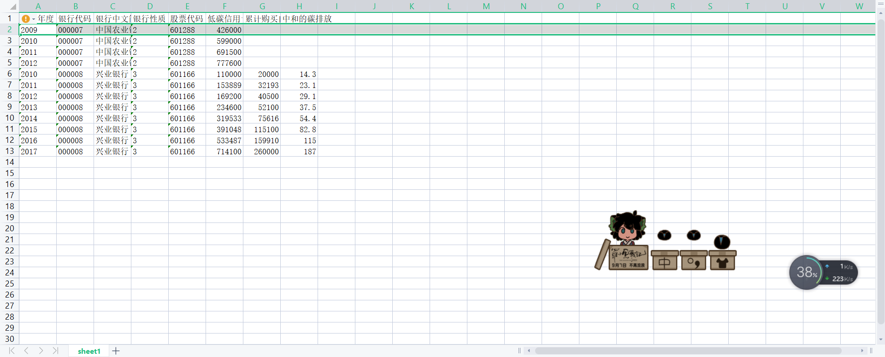
Task: Click the vertical scrollbar's down arrow
Action: (881, 339)
